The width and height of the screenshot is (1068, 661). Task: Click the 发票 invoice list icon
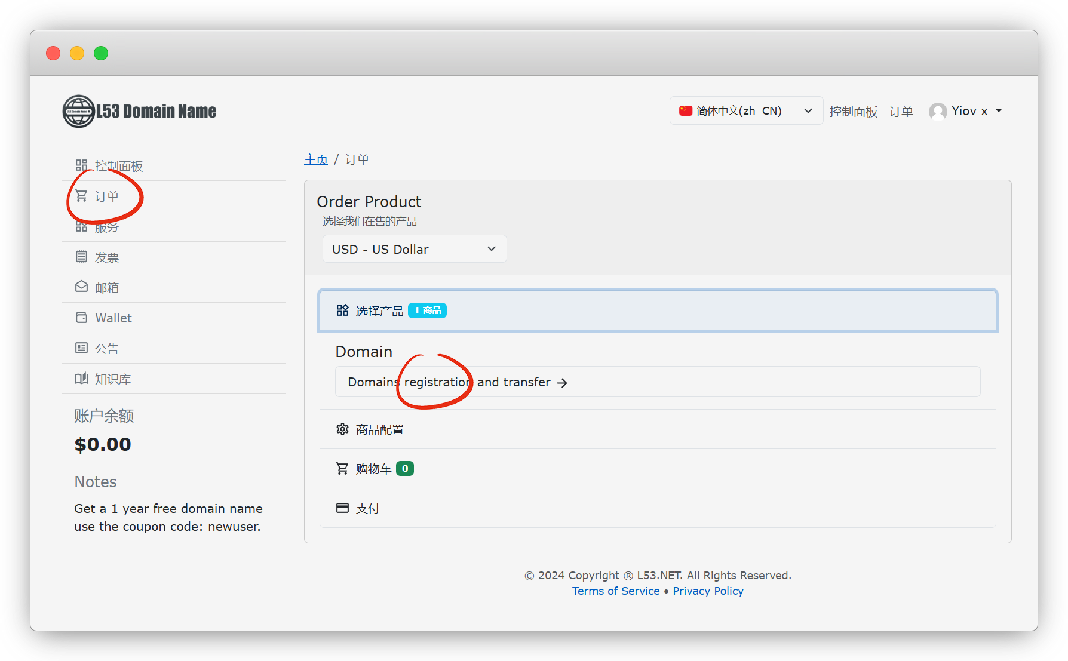pos(81,257)
